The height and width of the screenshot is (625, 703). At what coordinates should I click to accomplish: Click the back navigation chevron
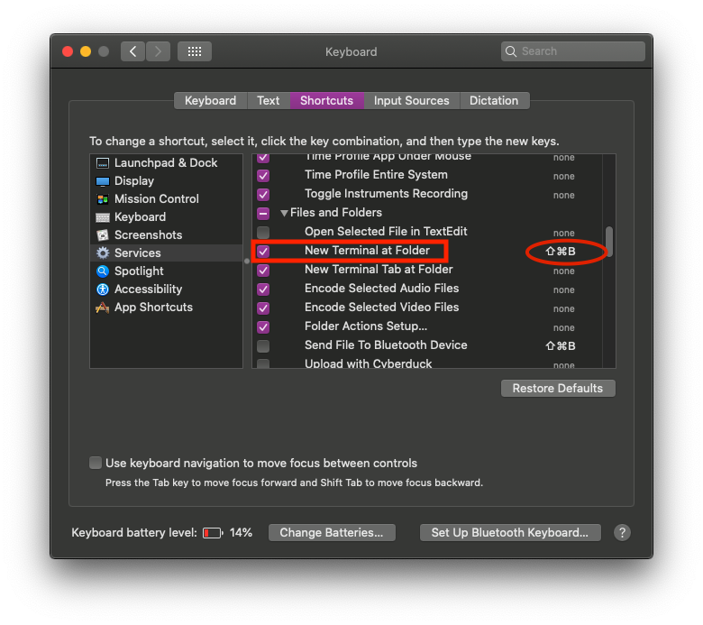point(133,51)
